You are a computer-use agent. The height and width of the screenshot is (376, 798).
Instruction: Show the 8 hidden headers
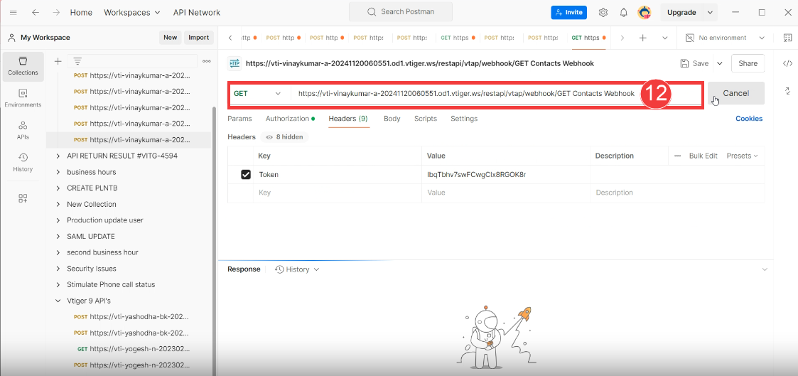tap(284, 137)
